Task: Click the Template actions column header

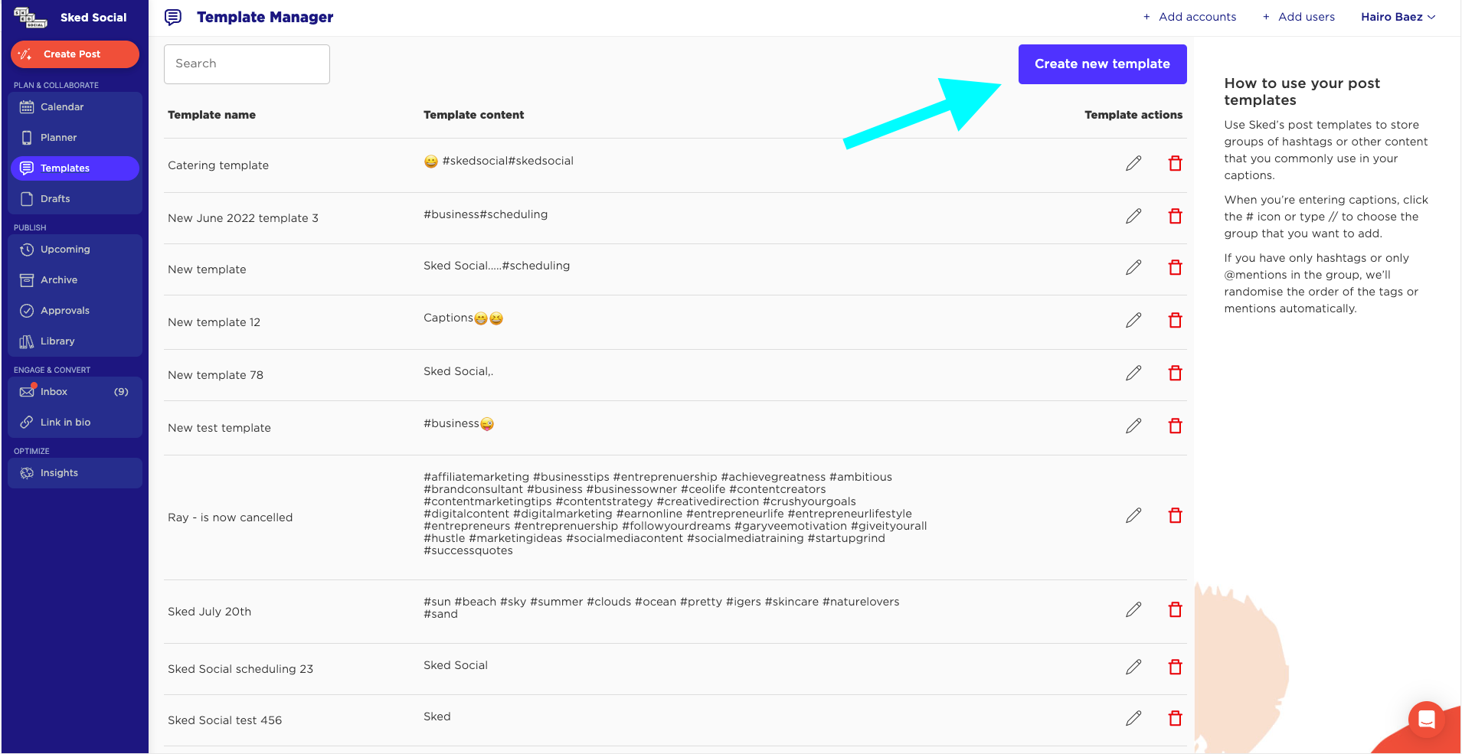Action: click(x=1133, y=115)
